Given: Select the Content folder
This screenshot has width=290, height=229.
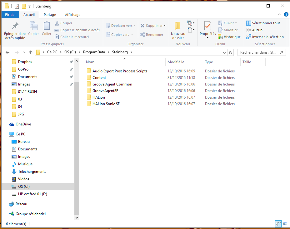Looking at the screenshot, I should 99,78.
